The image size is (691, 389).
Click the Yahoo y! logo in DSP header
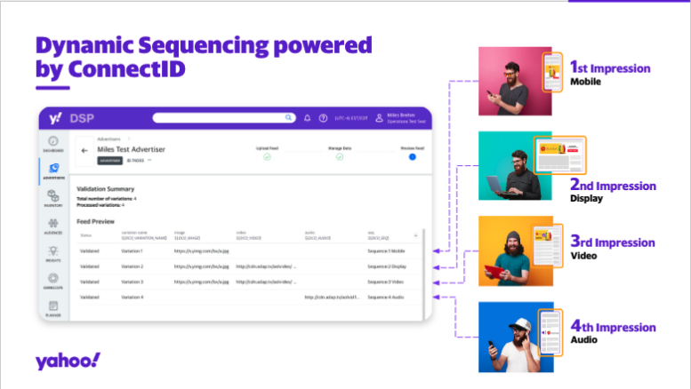(55, 118)
